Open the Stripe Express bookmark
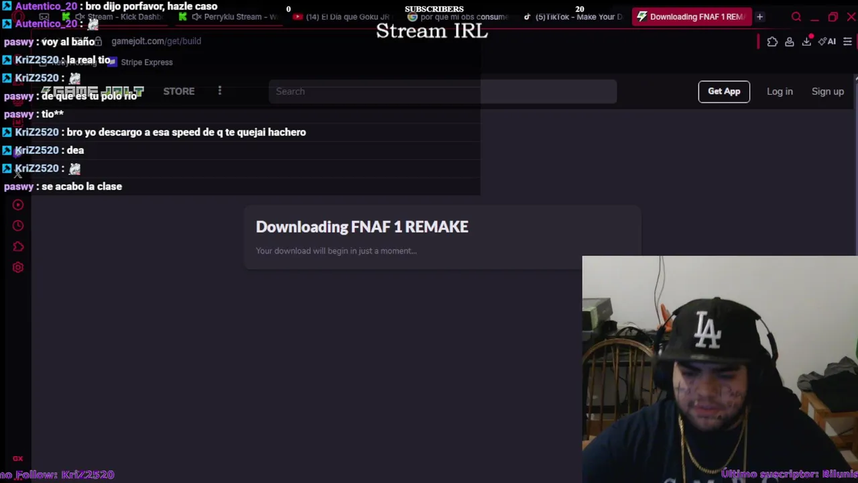Screen dimensions: 858x483 (x=140, y=62)
